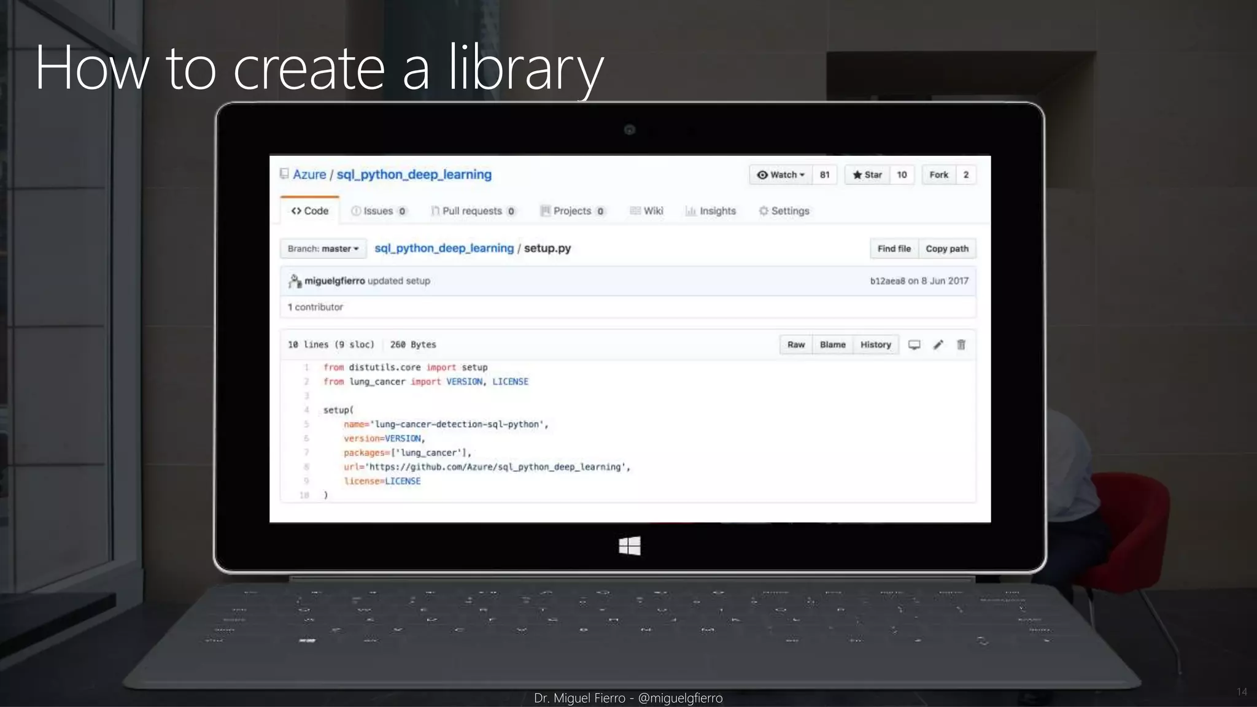Open the Watch dropdown

click(x=781, y=175)
